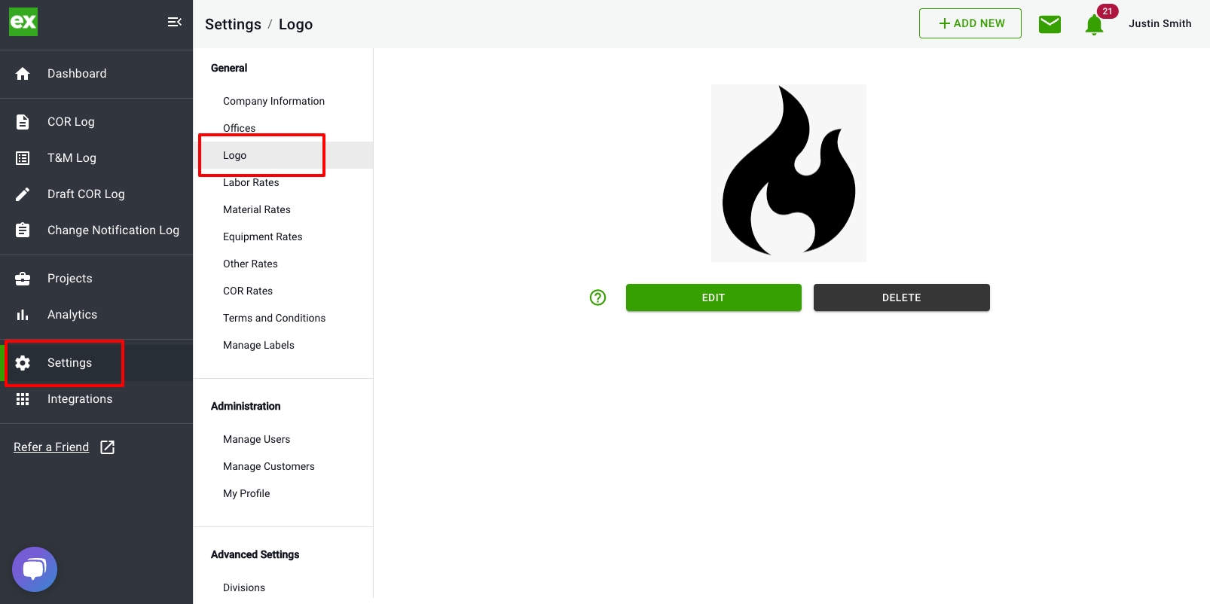Click the Draft COR Log pencil icon
This screenshot has width=1210, height=604.
point(23,194)
